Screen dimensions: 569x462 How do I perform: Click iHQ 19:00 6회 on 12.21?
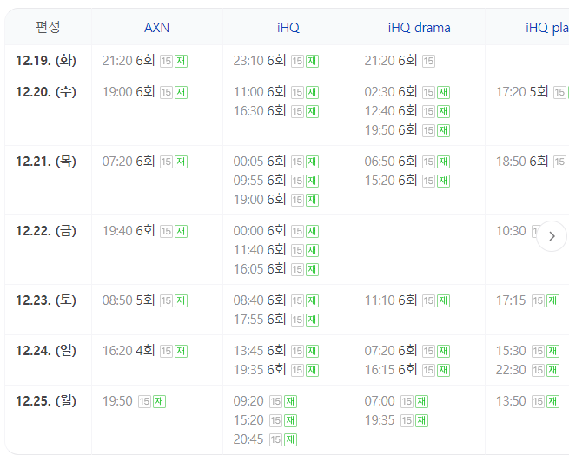click(x=276, y=200)
